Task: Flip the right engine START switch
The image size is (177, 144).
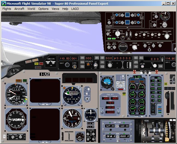Action: tap(131, 34)
